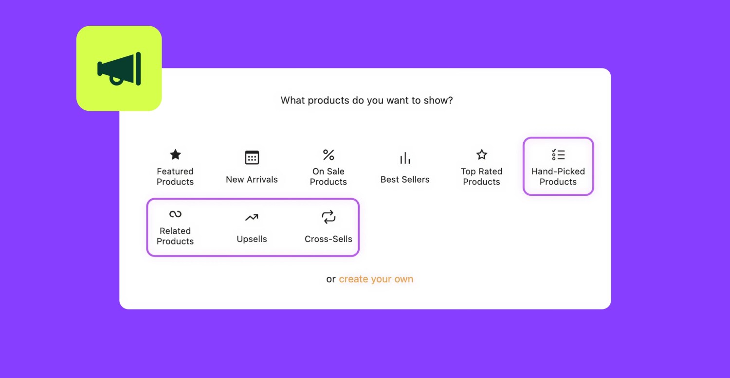Choose the Featured Products option
This screenshot has width=730, height=378.
[x=175, y=168]
